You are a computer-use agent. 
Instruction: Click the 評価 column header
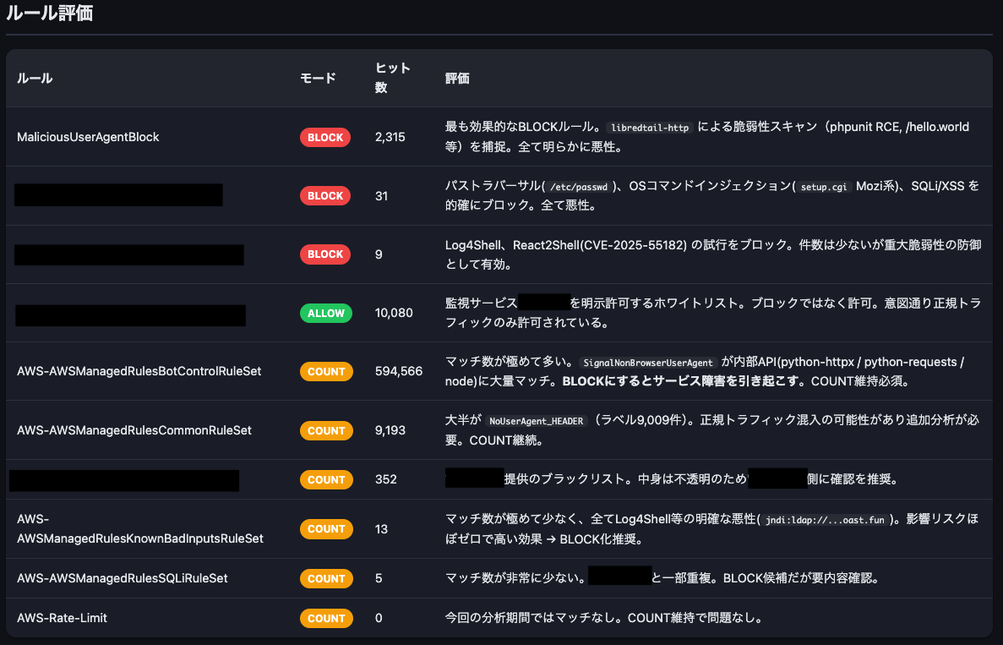click(457, 78)
